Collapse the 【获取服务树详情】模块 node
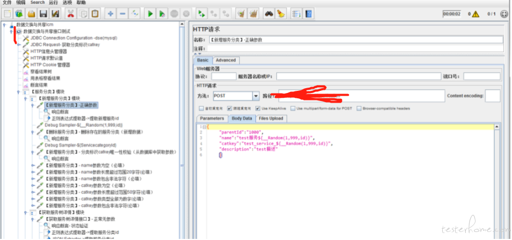This screenshot has height=240, width=512. (25, 212)
